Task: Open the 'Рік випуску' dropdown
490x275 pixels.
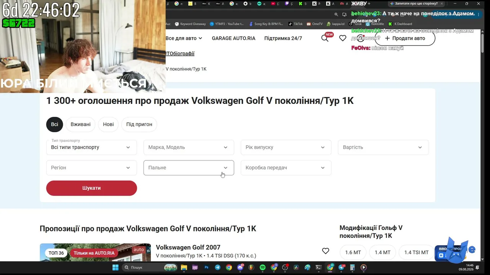Action: (x=286, y=147)
